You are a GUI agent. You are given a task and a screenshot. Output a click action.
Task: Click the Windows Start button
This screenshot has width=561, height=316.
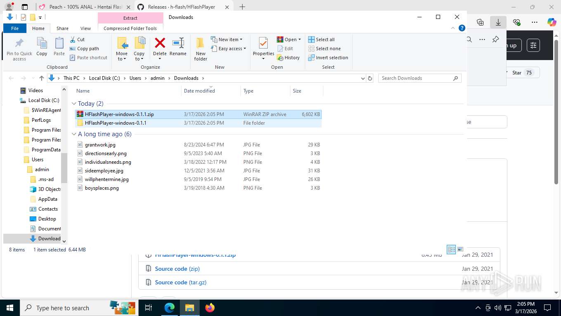point(9,307)
